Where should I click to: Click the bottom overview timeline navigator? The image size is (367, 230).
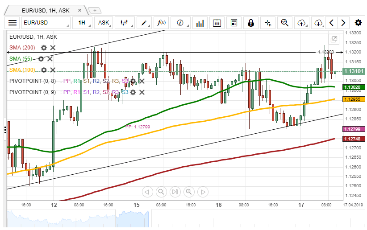179,219
